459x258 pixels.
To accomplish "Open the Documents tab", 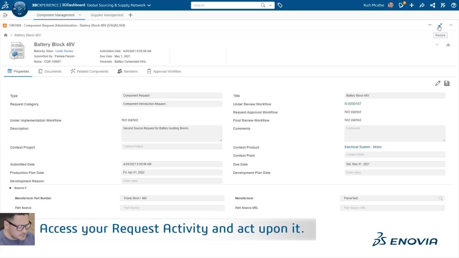I will point(50,71).
